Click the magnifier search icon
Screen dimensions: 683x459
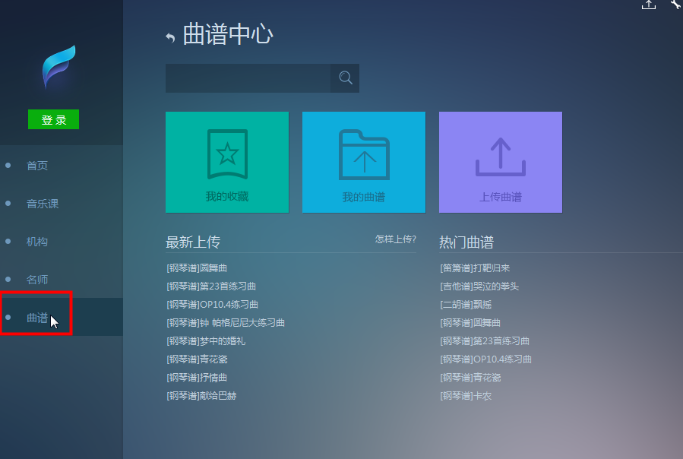click(345, 78)
